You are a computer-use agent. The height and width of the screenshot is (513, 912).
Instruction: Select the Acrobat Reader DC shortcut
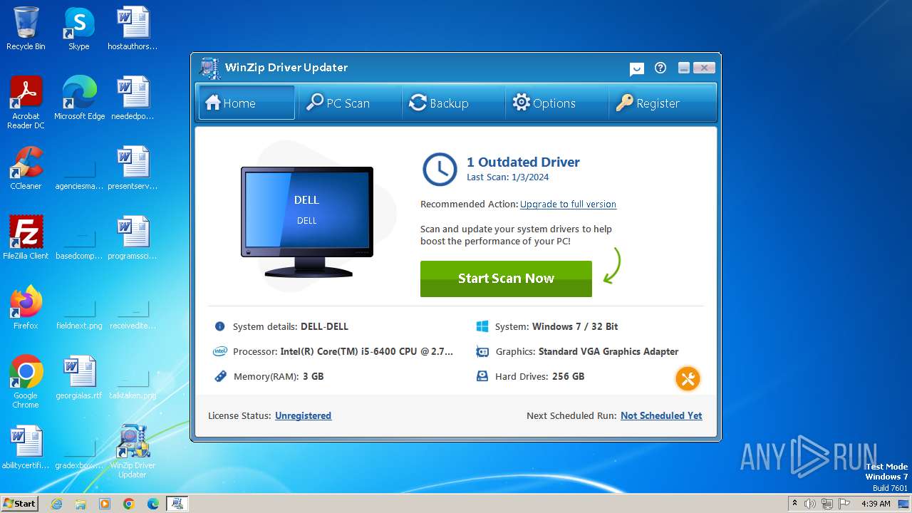(x=26, y=103)
